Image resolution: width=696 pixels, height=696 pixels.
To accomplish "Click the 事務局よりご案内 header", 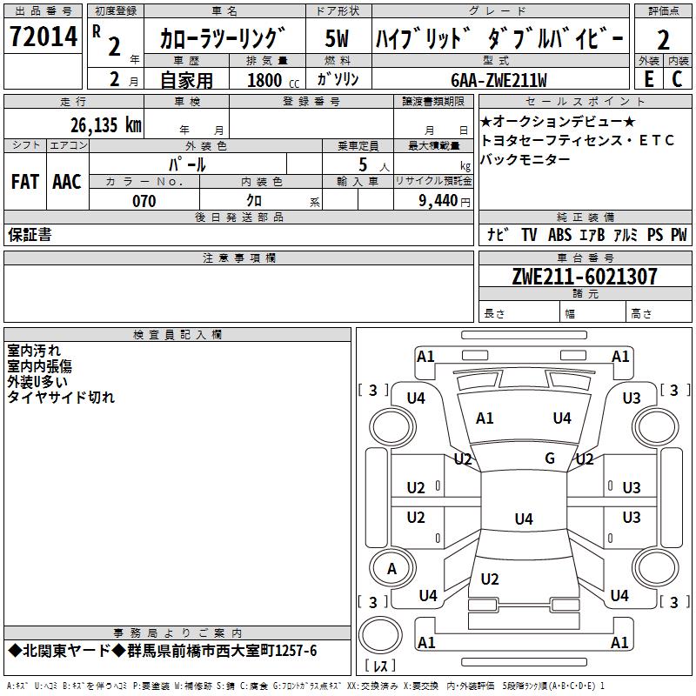I will tap(177, 633).
